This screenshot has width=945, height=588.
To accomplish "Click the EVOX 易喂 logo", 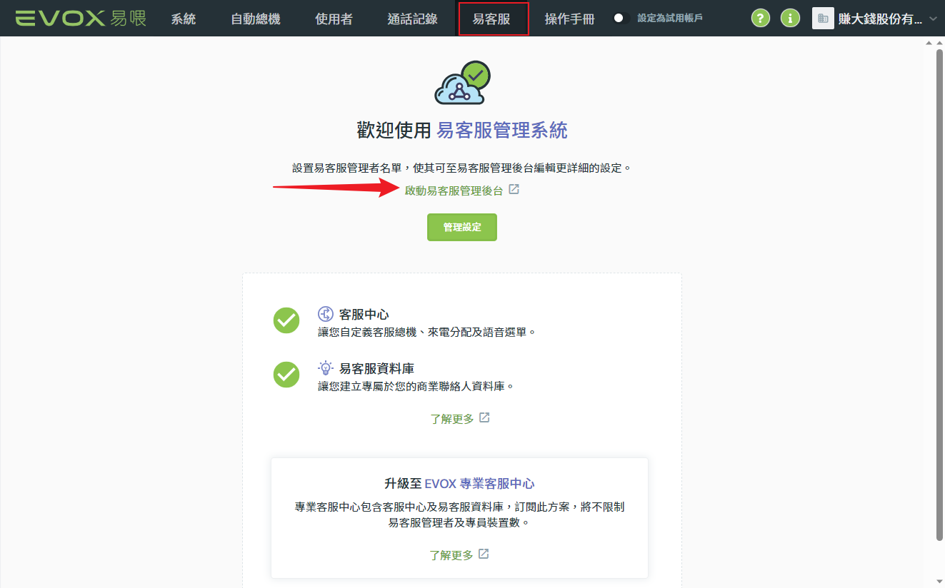I will (81, 19).
